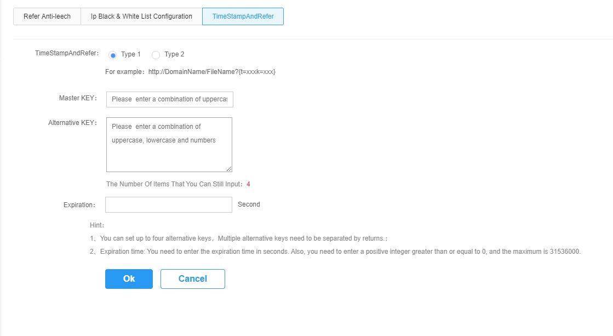
Task: Click the "Second" unit label
Action: click(x=249, y=204)
